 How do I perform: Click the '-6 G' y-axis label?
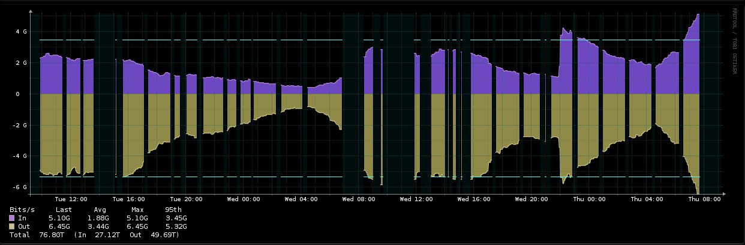click(19, 187)
